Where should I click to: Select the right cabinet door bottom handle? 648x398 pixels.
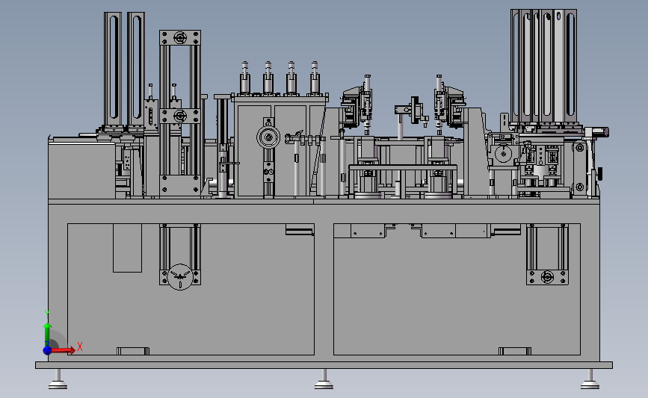tap(514, 351)
